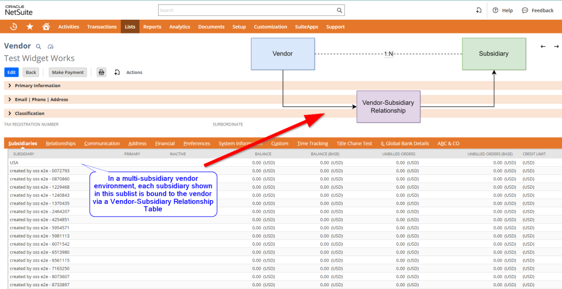This screenshot has width=562, height=289.
Task: Open the Setup menu
Action: 239,27
